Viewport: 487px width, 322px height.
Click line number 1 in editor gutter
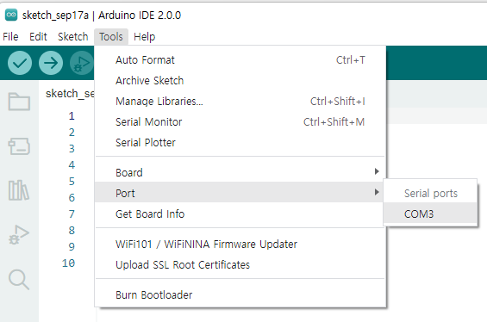pyautogui.click(x=72, y=116)
